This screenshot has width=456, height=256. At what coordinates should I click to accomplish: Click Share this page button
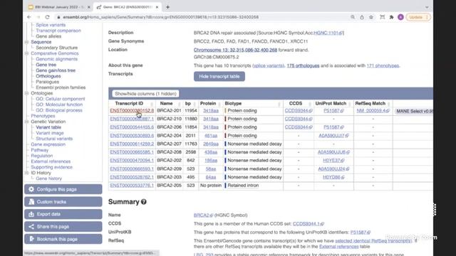63,227
